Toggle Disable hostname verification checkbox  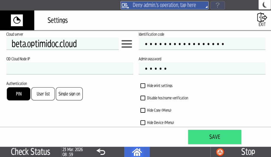pyautogui.click(x=143, y=98)
